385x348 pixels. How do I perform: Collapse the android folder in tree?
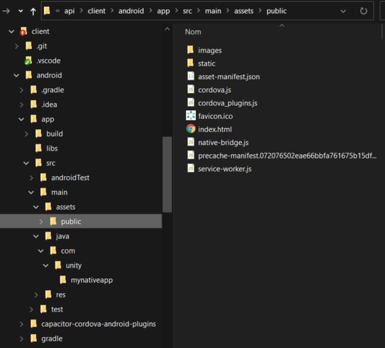click(x=16, y=76)
